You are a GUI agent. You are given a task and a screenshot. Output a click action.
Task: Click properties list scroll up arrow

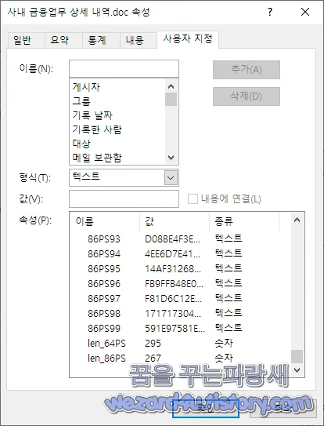(x=297, y=220)
